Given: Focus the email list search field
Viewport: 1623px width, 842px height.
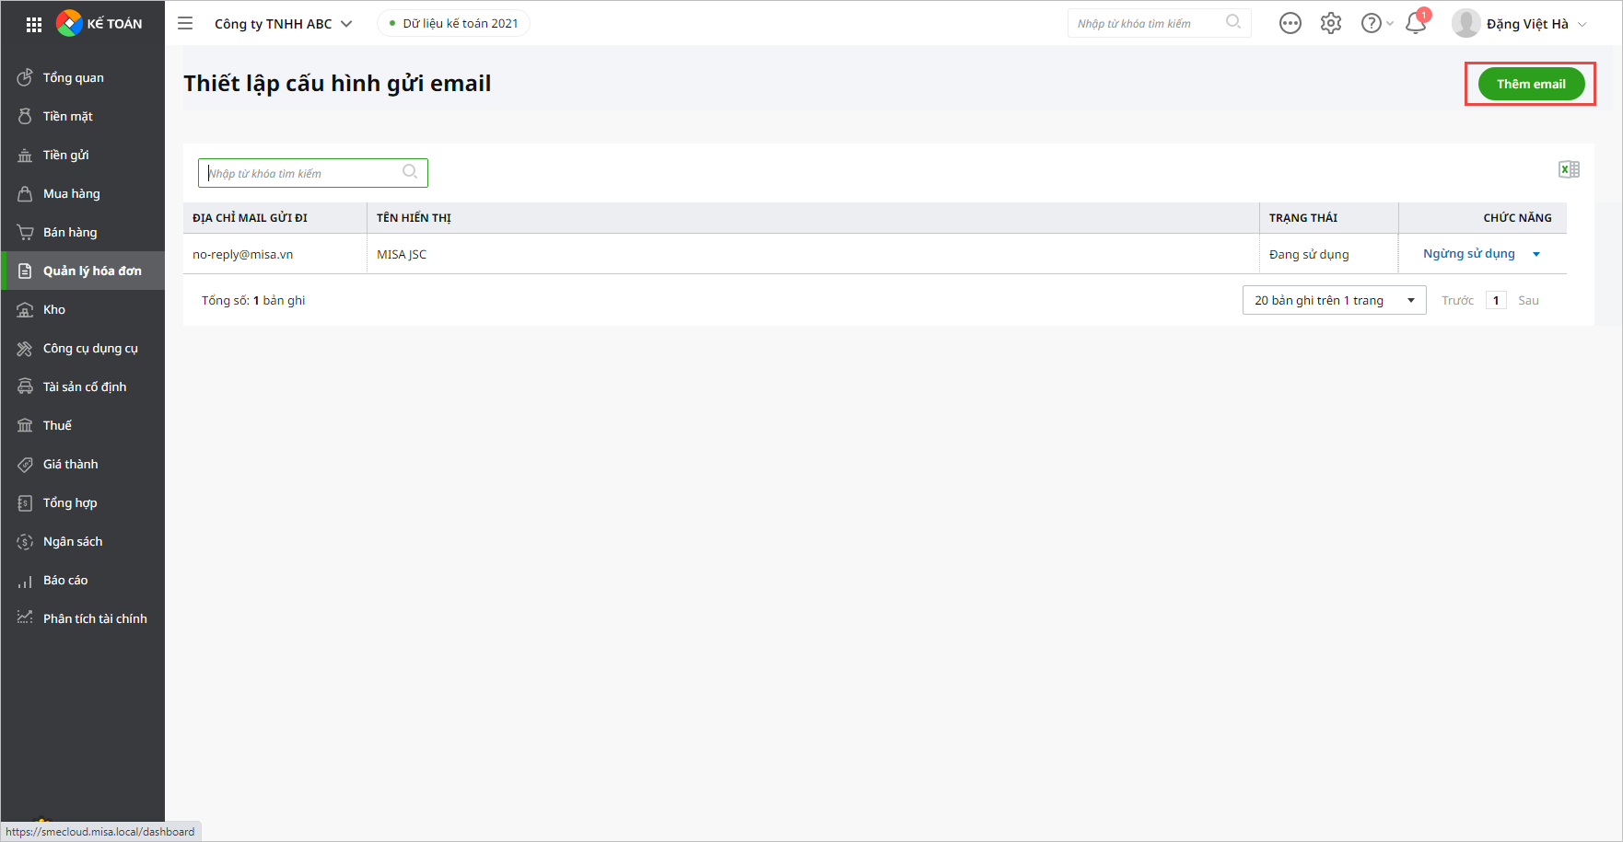Looking at the screenshot, I should (302, 173).
